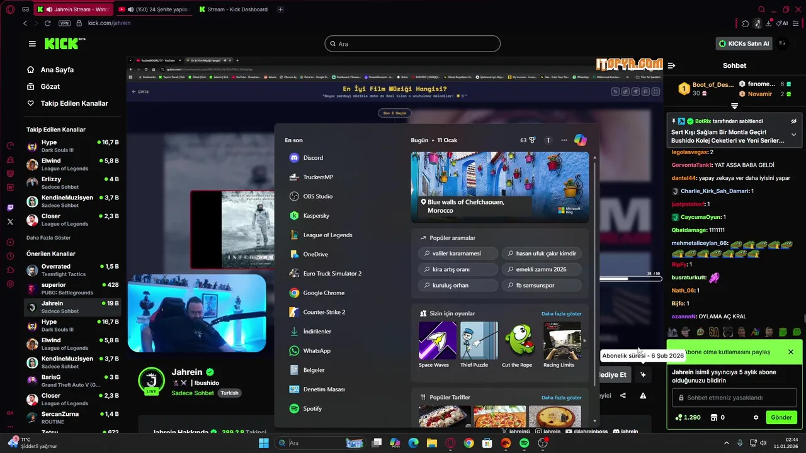Image resolution: width=806 pixels, height=453 pixels.
Task: Open Spotify in the Windows taskbar
Action: click(x=525, y=443)
